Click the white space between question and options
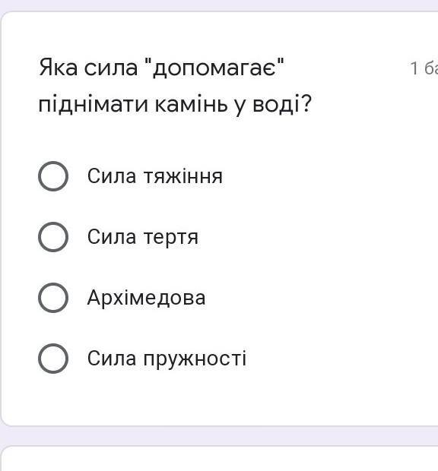 (220, 138)
